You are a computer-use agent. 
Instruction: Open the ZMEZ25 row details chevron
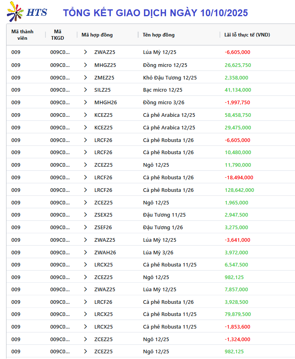pyautogui.click(x=85, y=77)
